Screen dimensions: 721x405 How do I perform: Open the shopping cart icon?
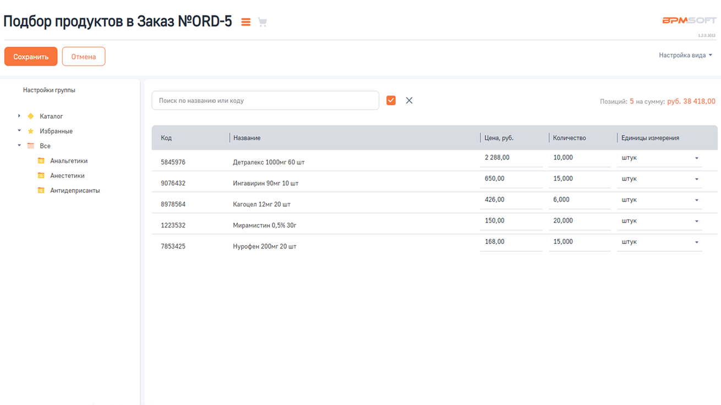(x=263, y=22)
